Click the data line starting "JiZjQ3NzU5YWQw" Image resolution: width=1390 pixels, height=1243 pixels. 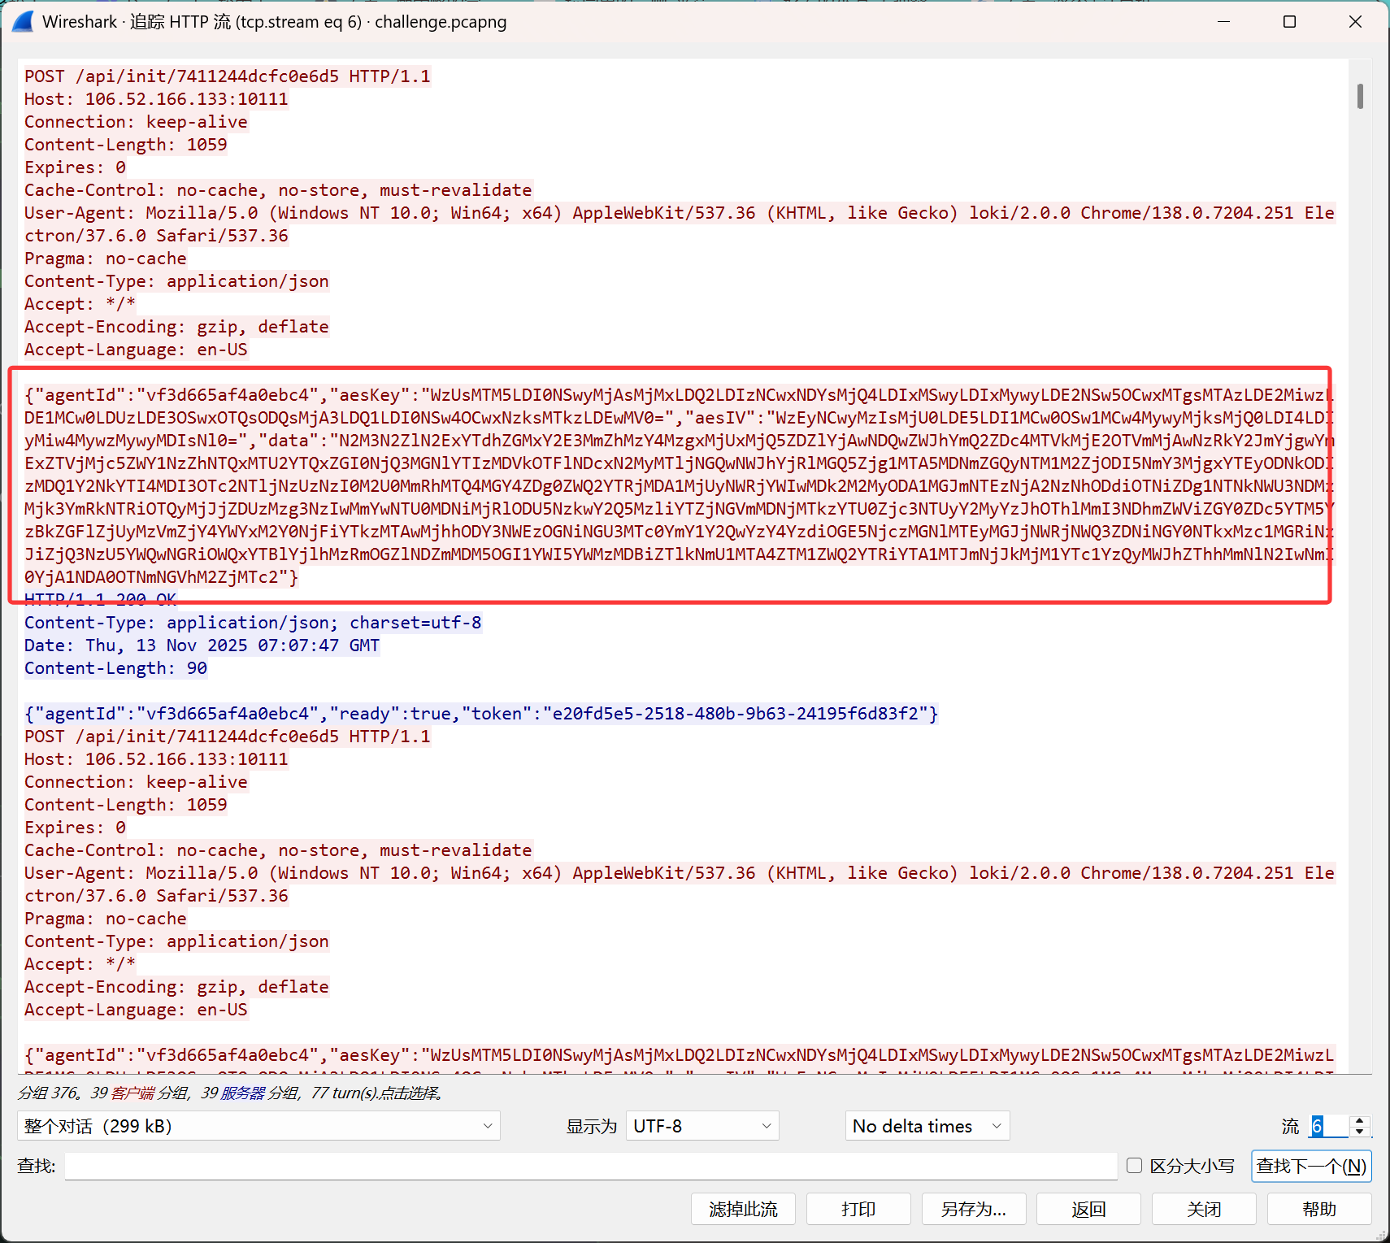pos(680,554)
